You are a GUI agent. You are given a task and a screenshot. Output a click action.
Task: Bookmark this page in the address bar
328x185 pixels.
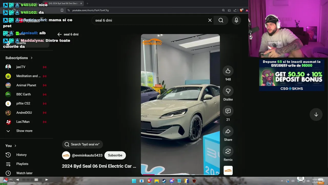[x=62, y=10]
